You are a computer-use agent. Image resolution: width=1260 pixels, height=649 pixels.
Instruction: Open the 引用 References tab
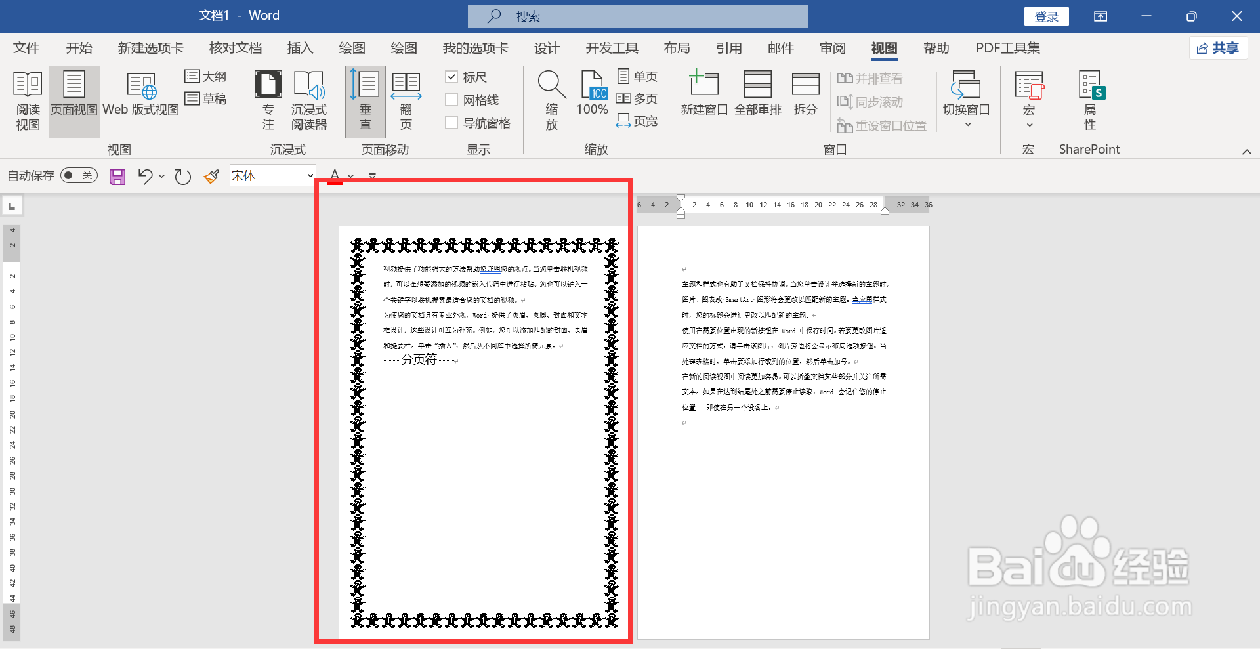coord(728,48)
